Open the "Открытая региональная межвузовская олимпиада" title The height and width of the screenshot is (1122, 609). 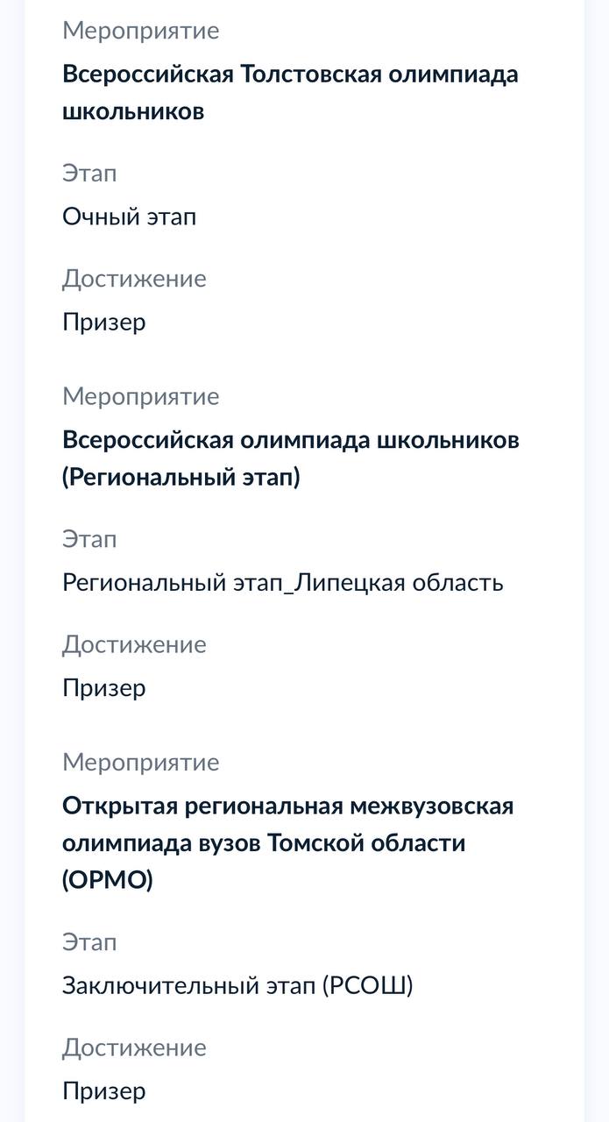[x=287, y=806]
